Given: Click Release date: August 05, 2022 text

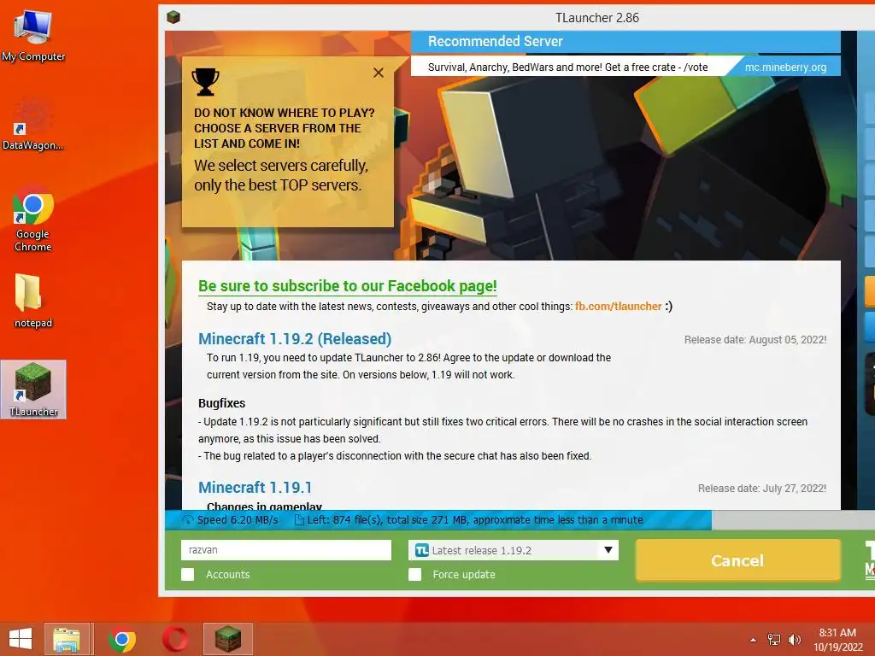Looking at the screenshot, I should (755, 340).
